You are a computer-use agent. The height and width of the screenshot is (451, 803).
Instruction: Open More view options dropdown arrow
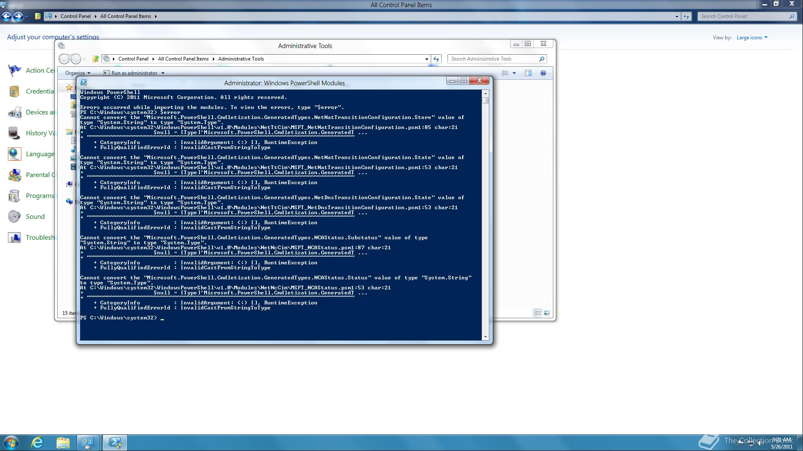tap(514, 73)
